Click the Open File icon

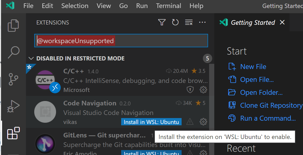232,79
